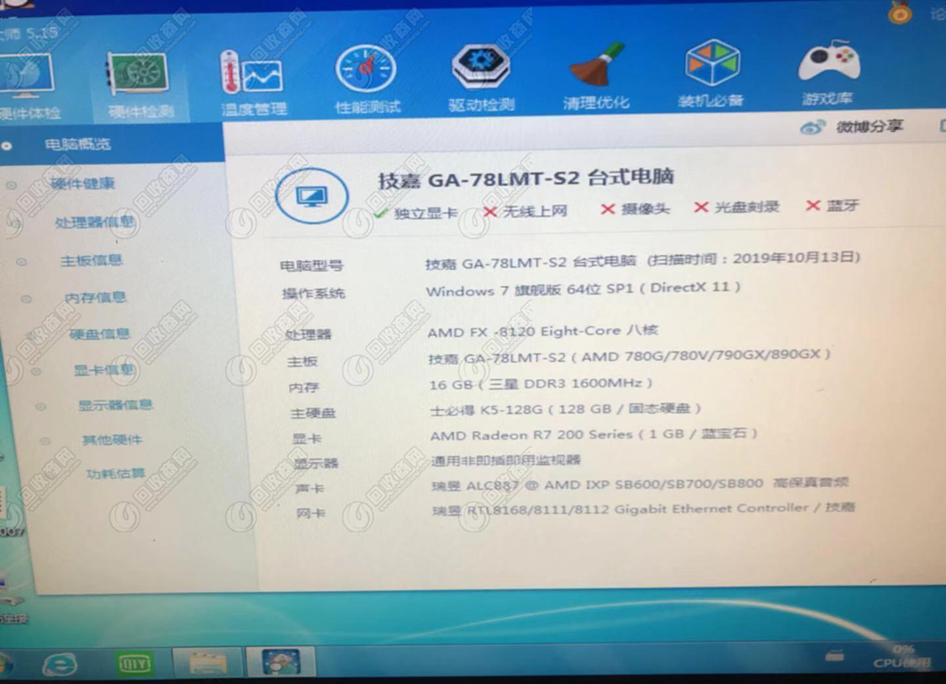Click 士必得 K5-128G disk value
The height and width of the screenshot is (684, 946).
566,409
